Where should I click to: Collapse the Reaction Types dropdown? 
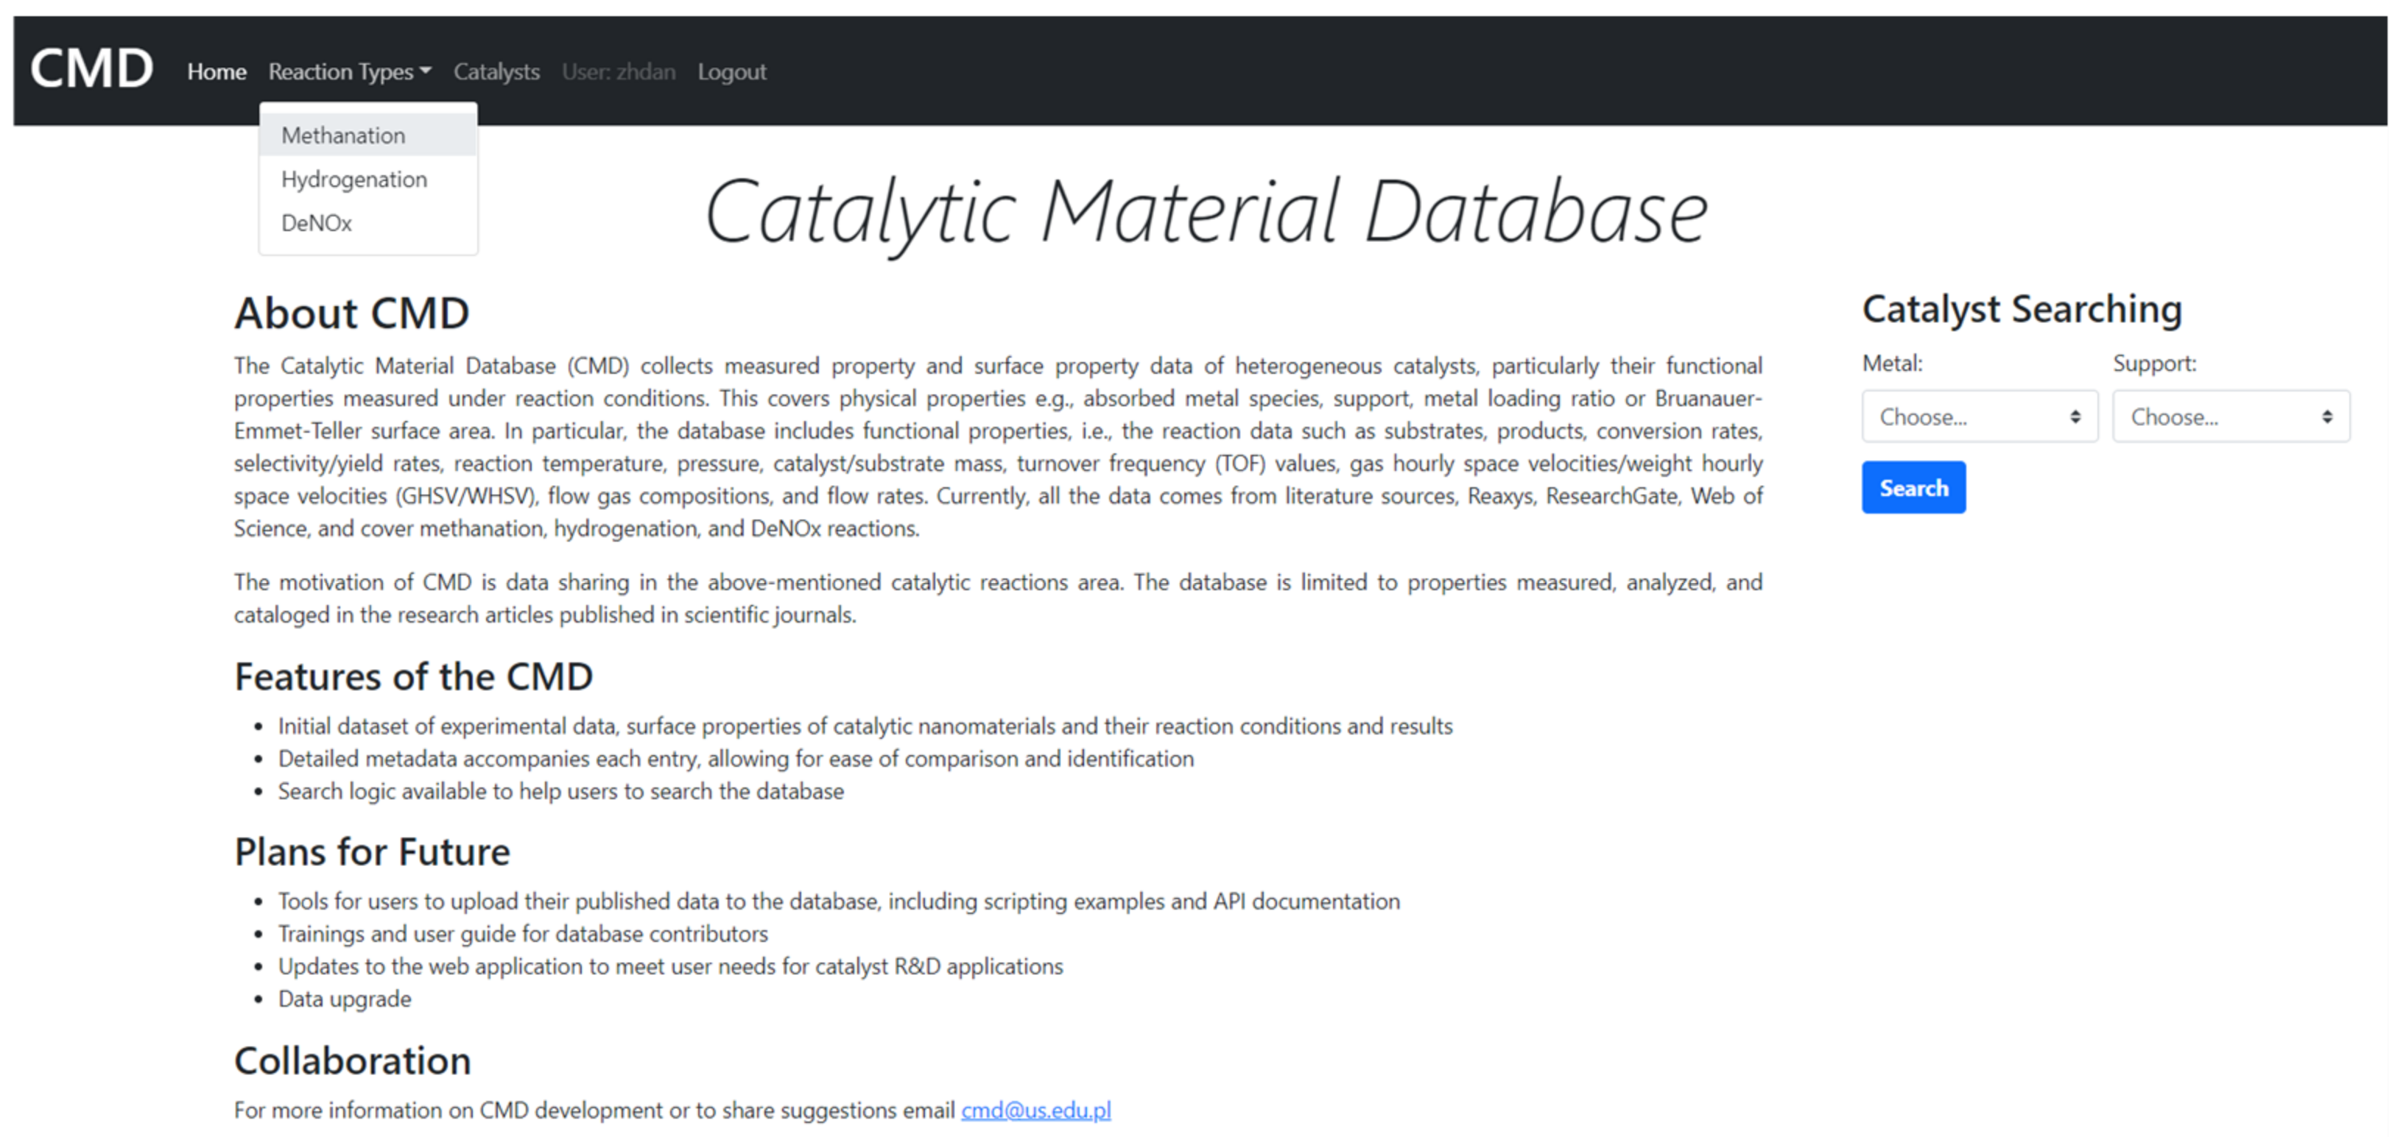pos(349,72)
